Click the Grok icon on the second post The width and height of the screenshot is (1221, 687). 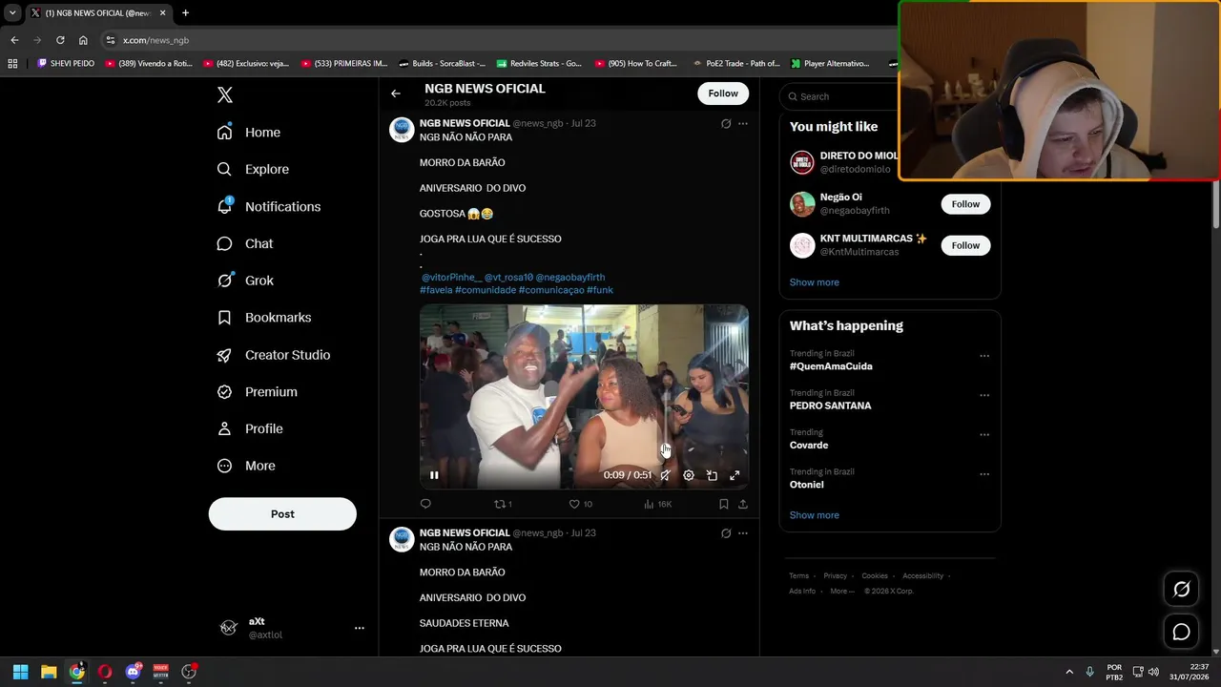pyautogui.click(x=726, y=533)
